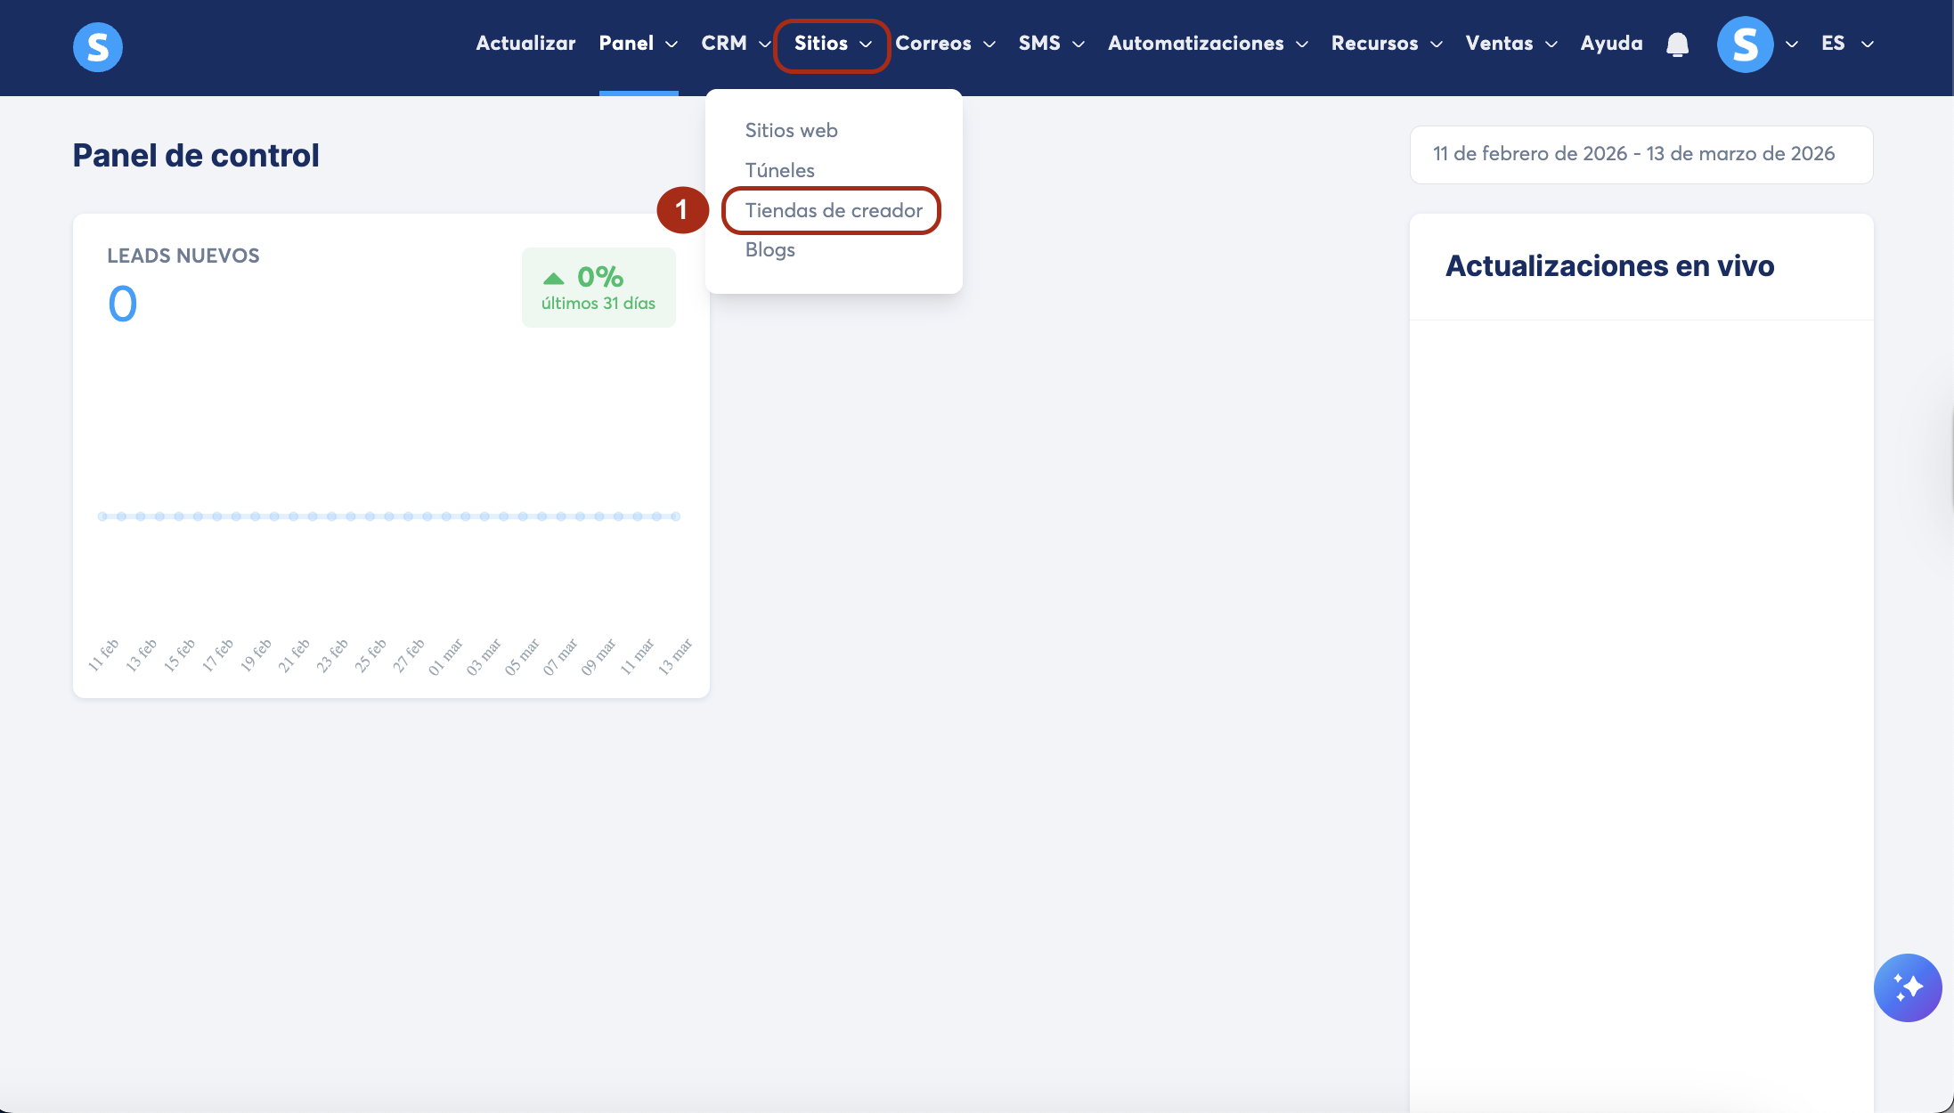
Task: Open Blogs from Sitios menu
Action: pos(769,249)
